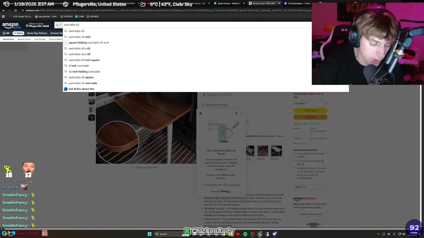Viewport: 424px width, 238px height.
Task: Check the 3-Year Protection Plan box
Action: point(295,161)
